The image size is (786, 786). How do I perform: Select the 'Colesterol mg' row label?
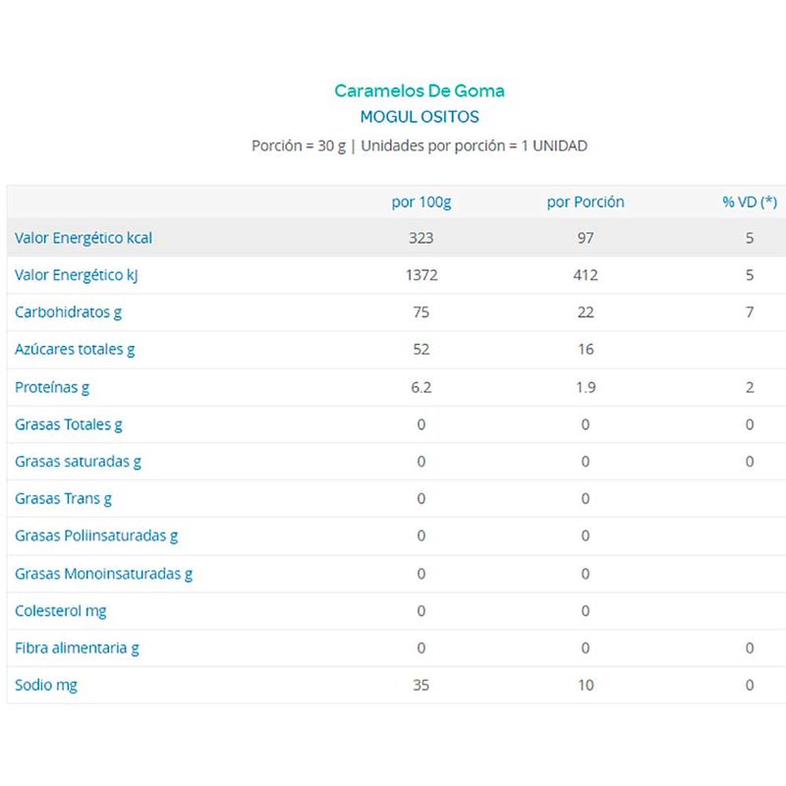pyautogui.click(x=60, y=611)
